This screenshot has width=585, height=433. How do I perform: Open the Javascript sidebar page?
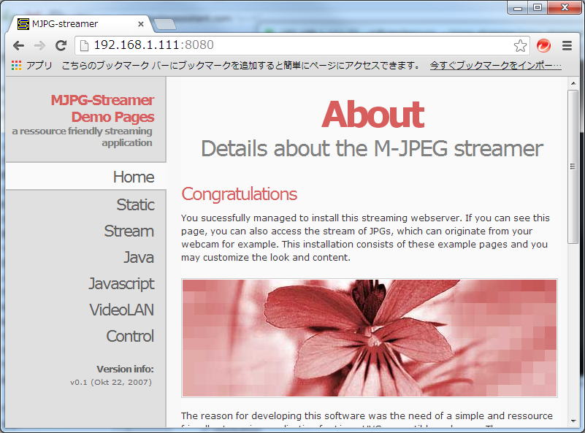(x=121, y=283)
